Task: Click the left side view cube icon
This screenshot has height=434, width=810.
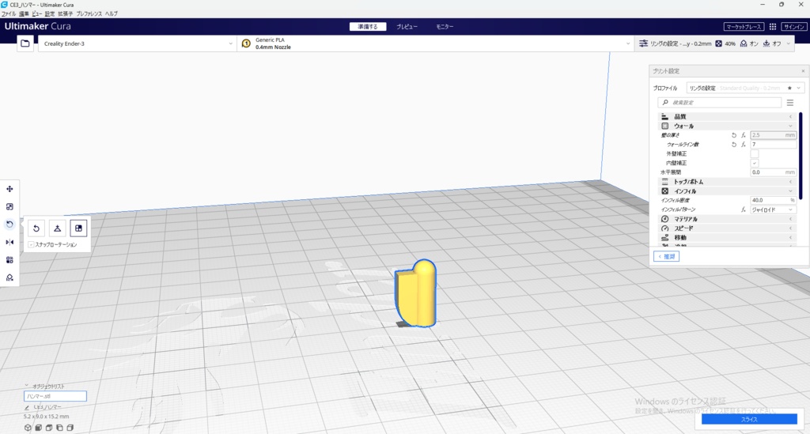Action: (x=59, y=428)
